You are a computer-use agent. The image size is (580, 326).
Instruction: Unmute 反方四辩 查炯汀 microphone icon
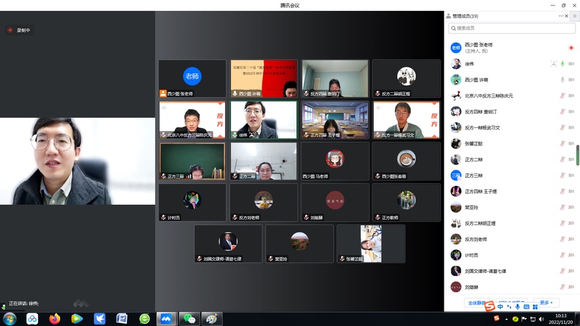coord(562,111)
